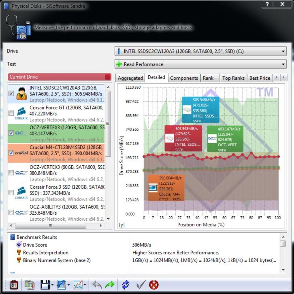Image resolution: width=294 pixels, height=294 pixels.
Task: Uncheck the INTEL SSDSC2CW120A3 drive checkbox
Action: tap(11, 93)
